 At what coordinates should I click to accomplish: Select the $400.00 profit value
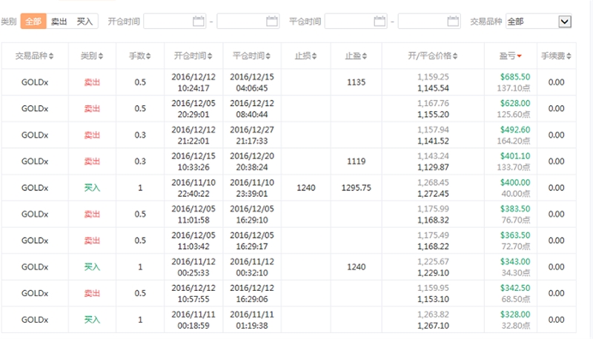pos(515,182)
